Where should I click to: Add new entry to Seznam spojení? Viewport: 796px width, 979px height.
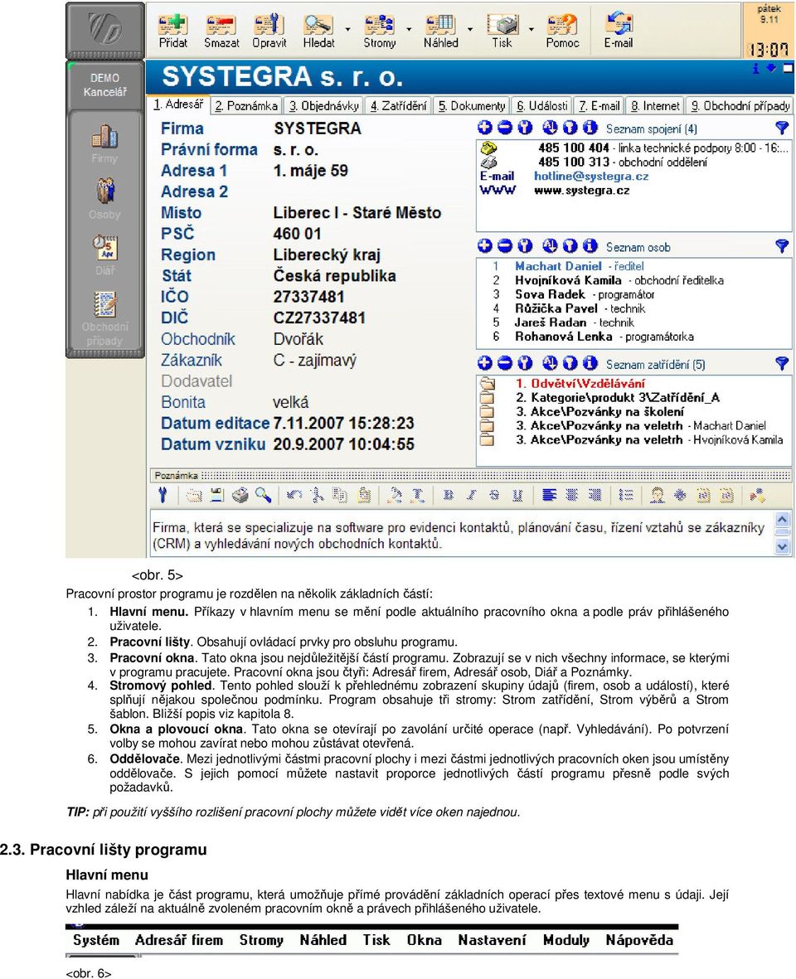[484, 128]
